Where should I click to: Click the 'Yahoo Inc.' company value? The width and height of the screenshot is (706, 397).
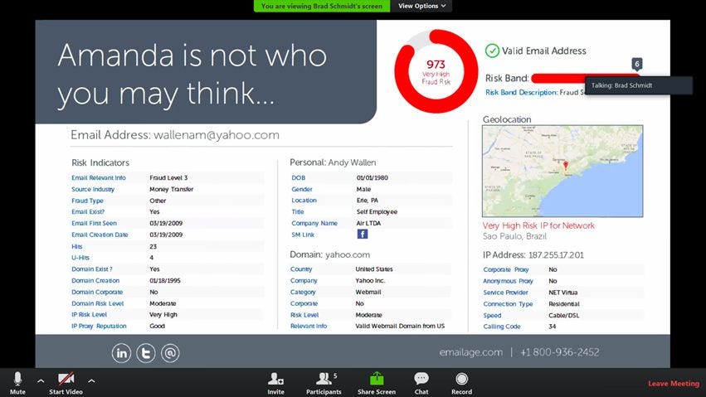click(x=371, y=281)
